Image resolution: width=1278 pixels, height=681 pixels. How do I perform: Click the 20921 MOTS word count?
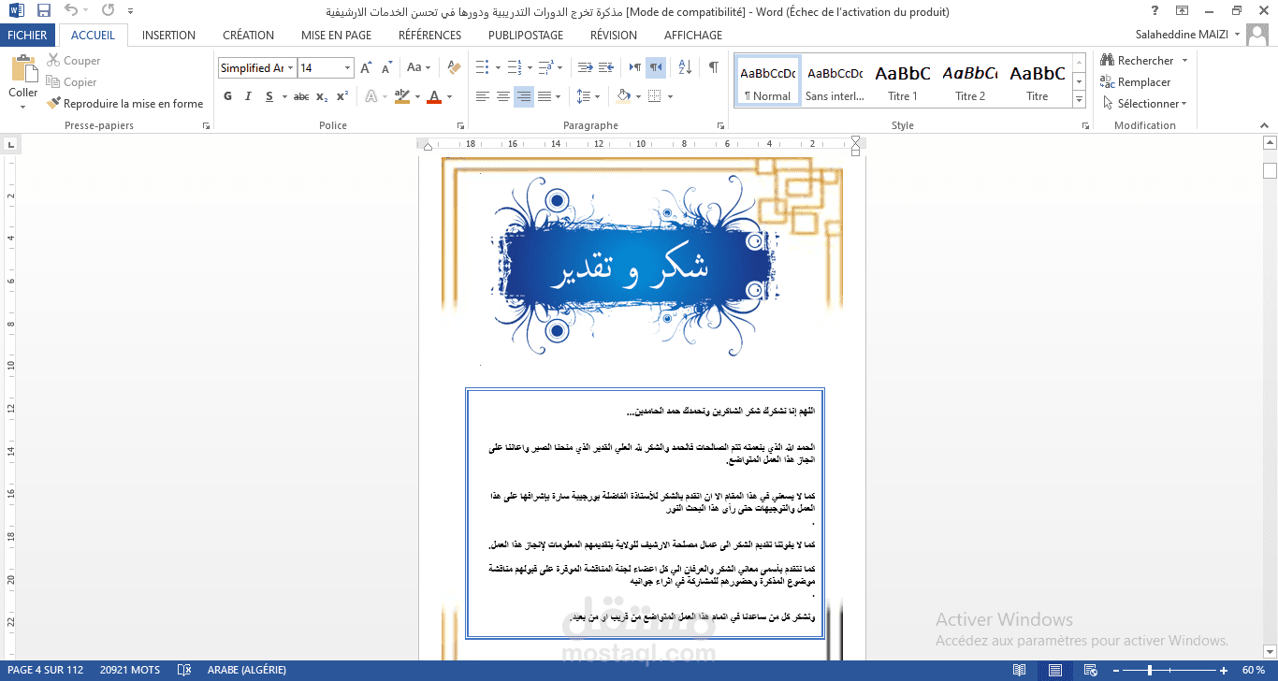[x=130, y=671]
